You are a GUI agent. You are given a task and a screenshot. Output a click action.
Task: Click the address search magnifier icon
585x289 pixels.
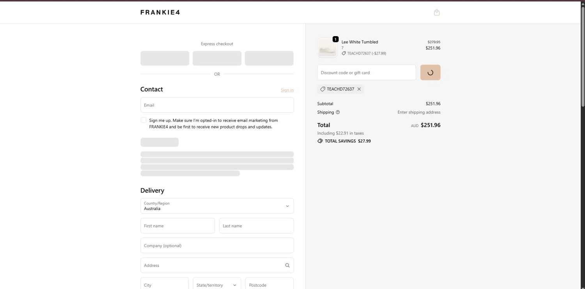[287, 265]
